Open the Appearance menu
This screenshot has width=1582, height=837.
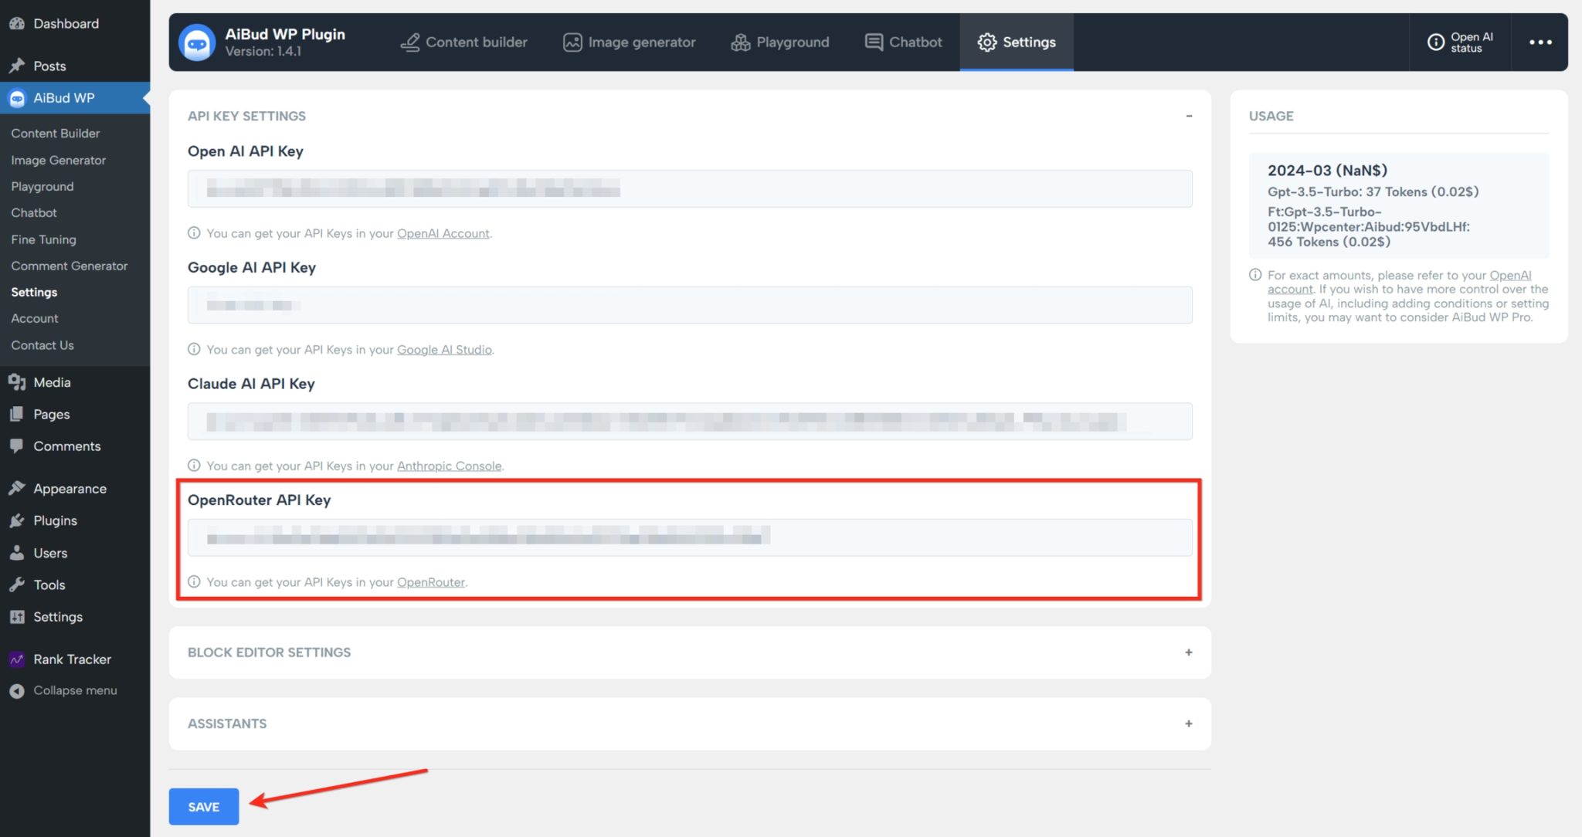tap(70, 488)
